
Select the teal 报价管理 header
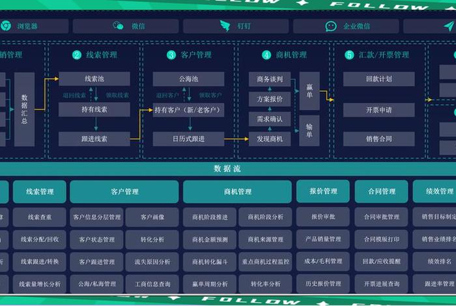323,191
